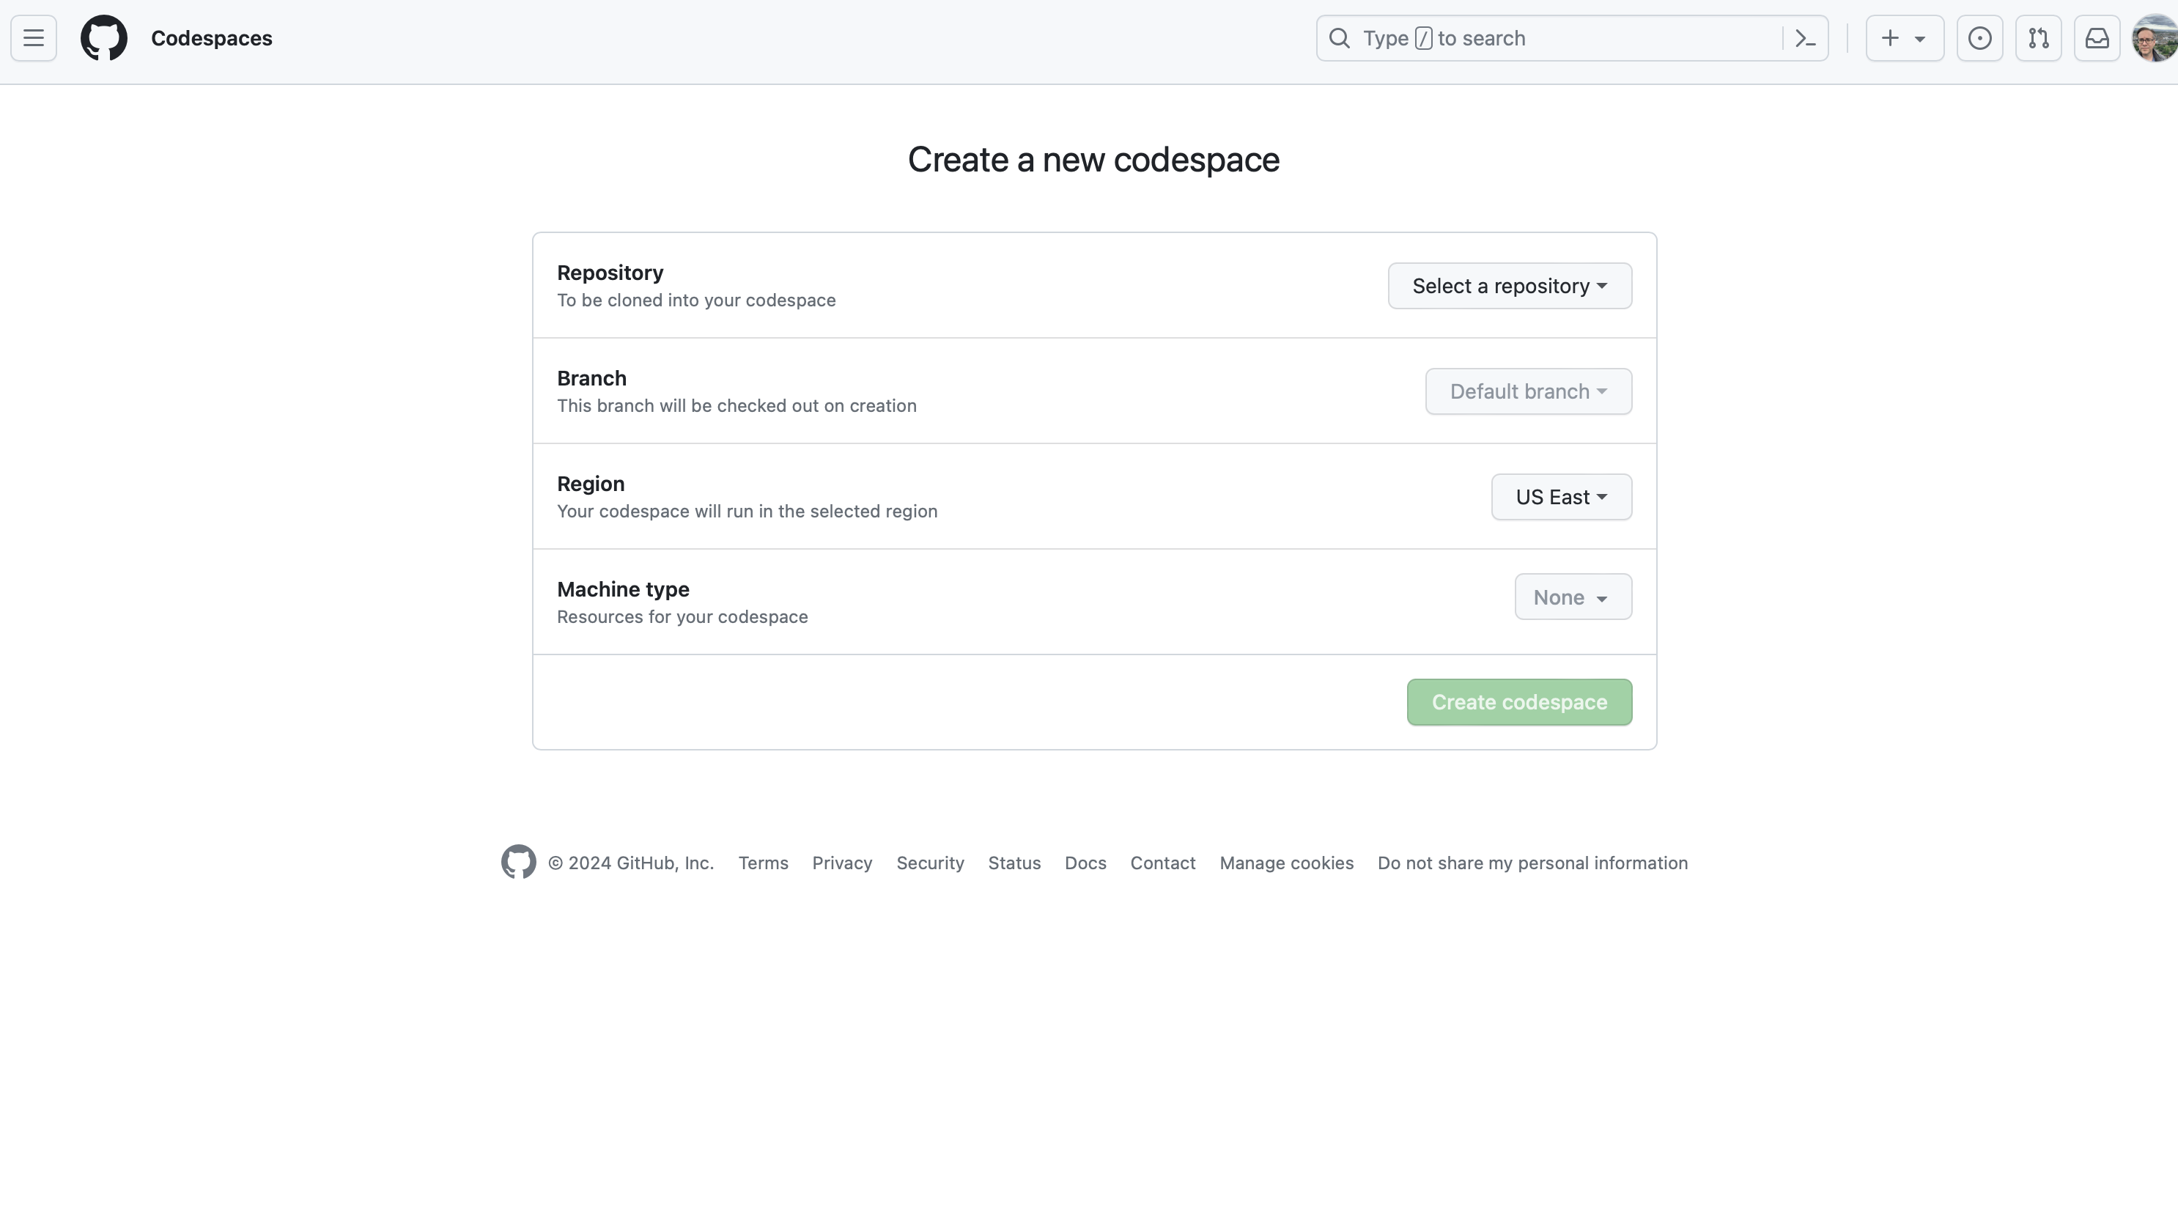2178x1221 pixels.
Task: Click the Branch label
Action: point(591,378)
